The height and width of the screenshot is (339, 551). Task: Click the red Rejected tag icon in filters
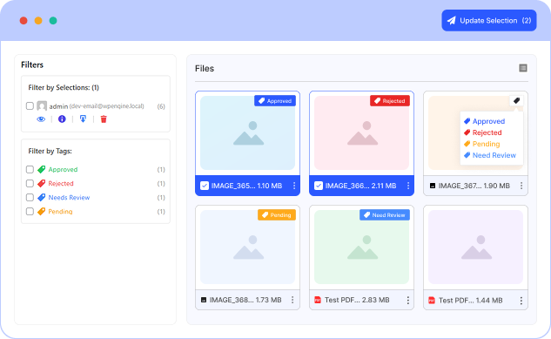pyautogui.click(x=42, y=184)
